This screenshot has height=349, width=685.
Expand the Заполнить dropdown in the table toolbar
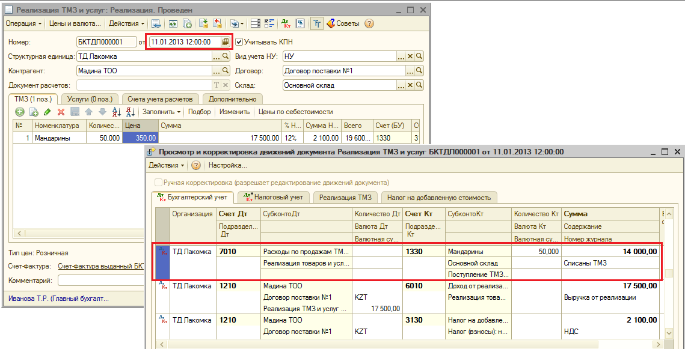click(161, 112)
